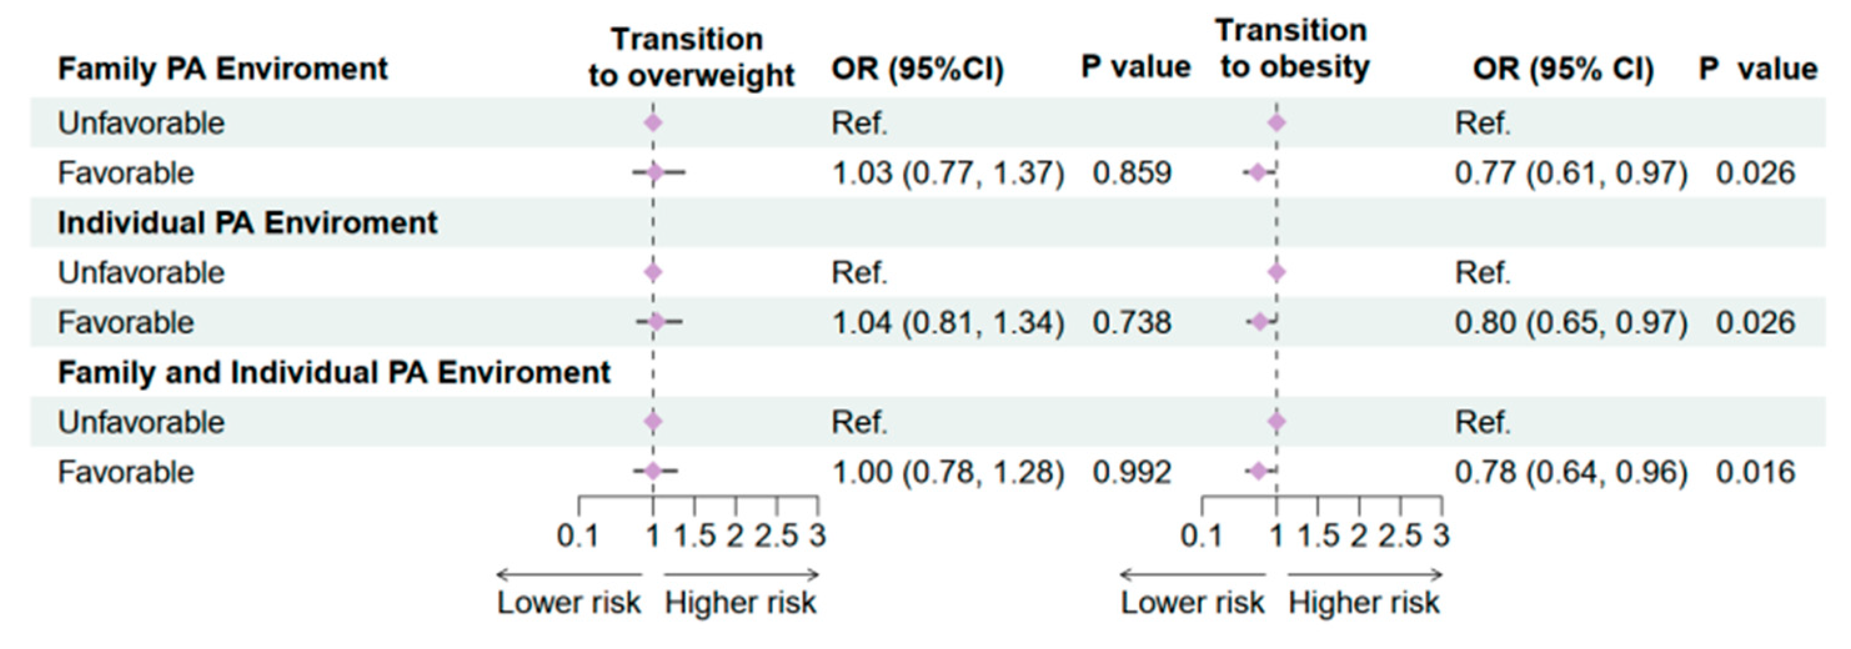Click the Family PA Unfavorable overweight reference diamond
This screenshot has height=649, width=1851.
pyautogui.click(x=653, y=123)
